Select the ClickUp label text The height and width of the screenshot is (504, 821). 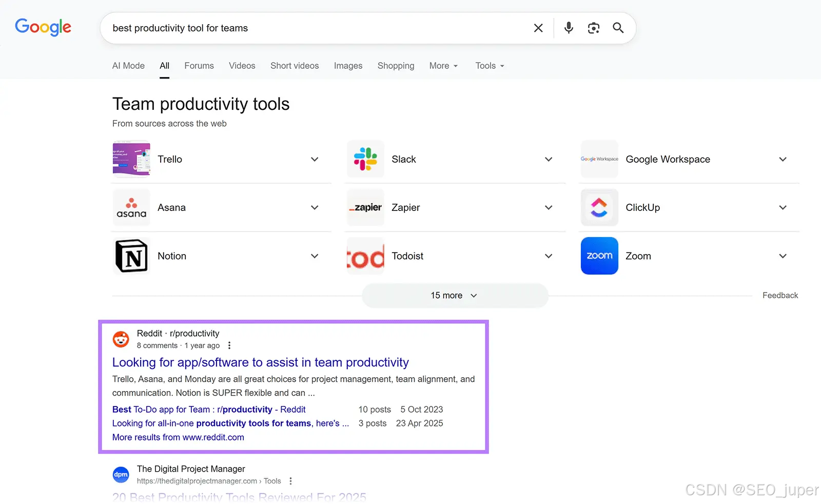[x=642, y=207]
